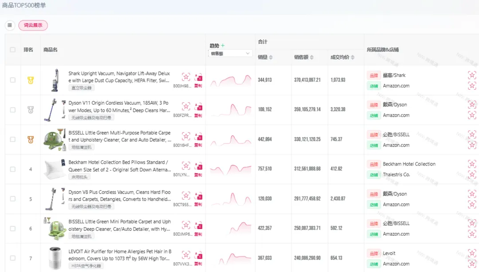
Task: Click the green plus icon next to 趋势
Action: coord(223,46)
